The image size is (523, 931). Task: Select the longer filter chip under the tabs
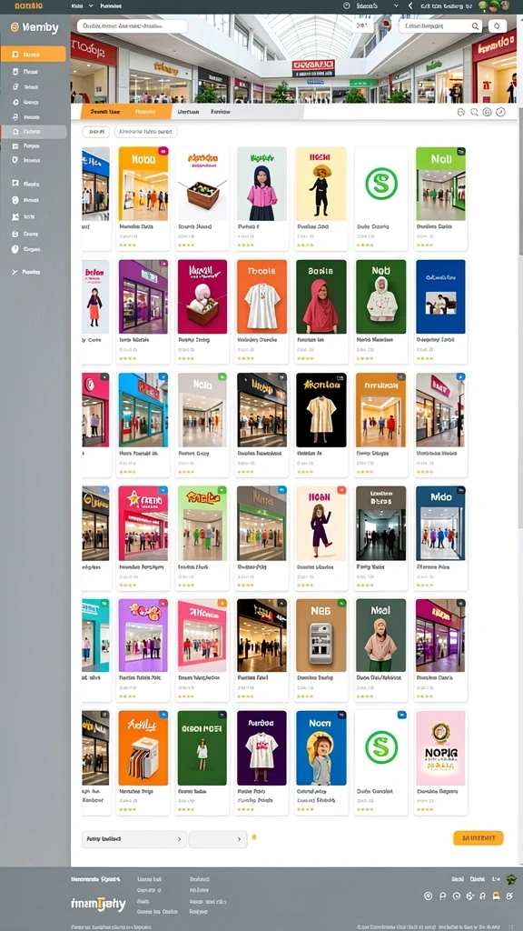[x=145, y=132]
